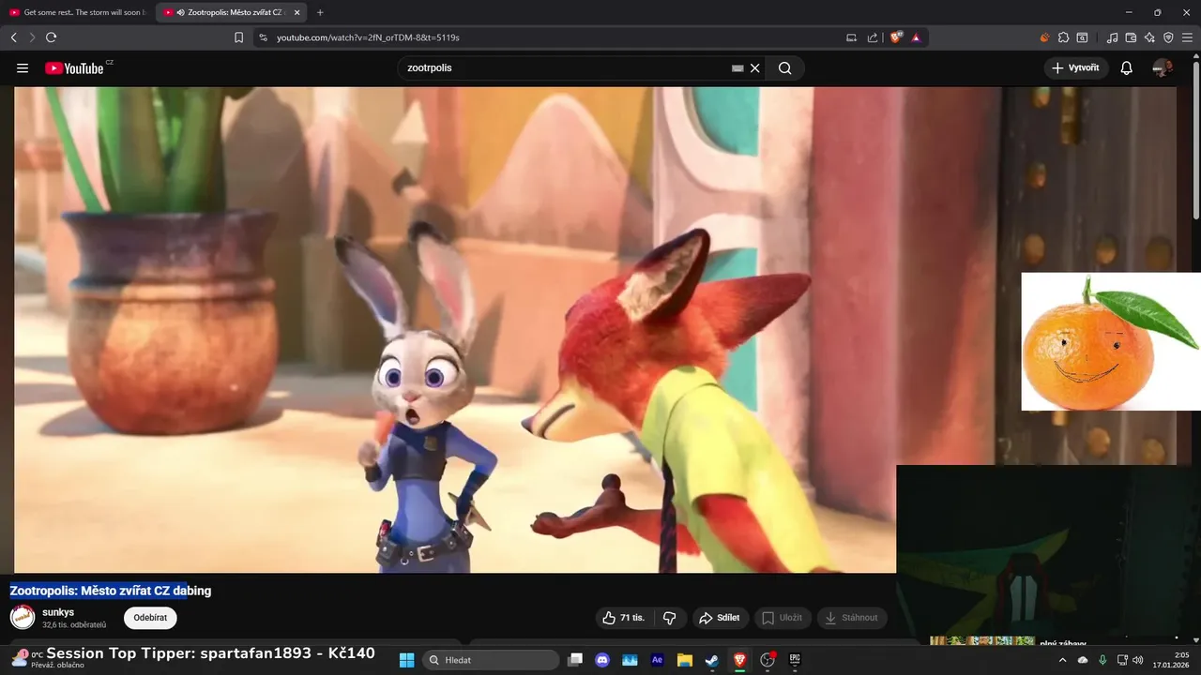Screen dimensions: 1201x675
Task: Click the microphone tray icon
Action: pos(1102,660)
